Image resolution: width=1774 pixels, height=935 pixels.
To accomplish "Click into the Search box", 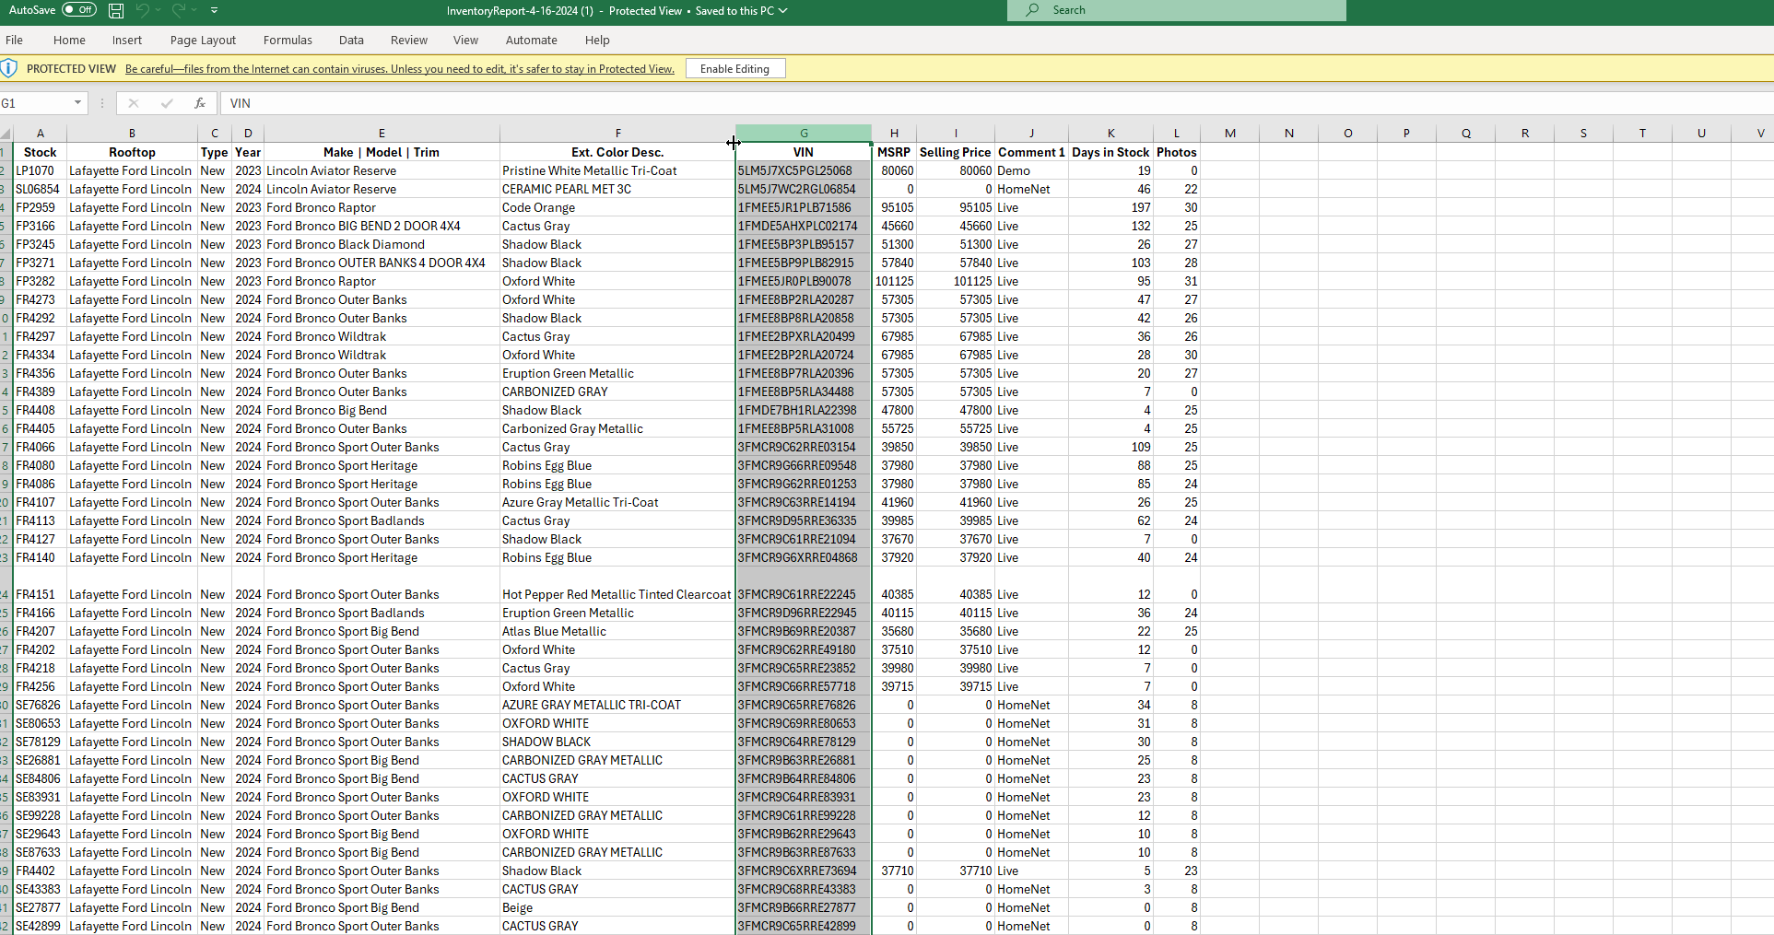I will point(1176,10).
